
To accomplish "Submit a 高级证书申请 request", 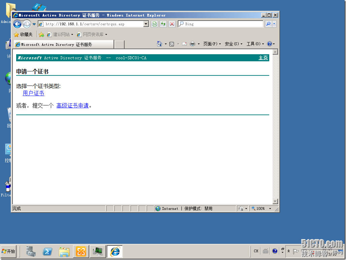I will click(73, 105).
